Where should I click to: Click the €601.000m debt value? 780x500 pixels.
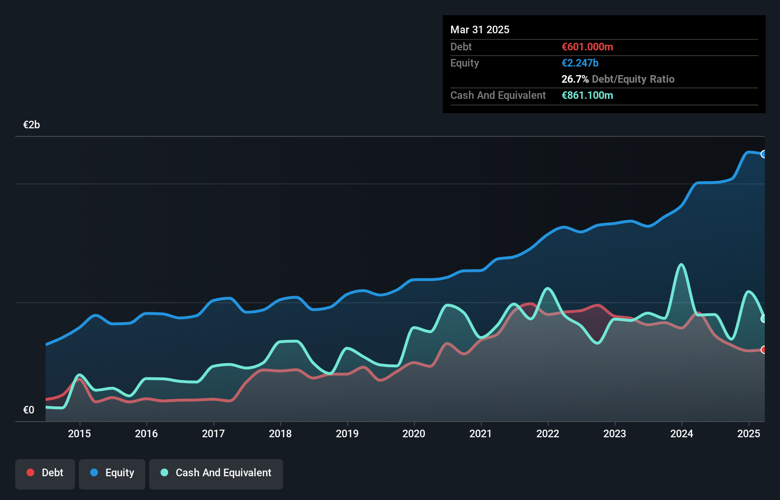(x=587, y=47)
